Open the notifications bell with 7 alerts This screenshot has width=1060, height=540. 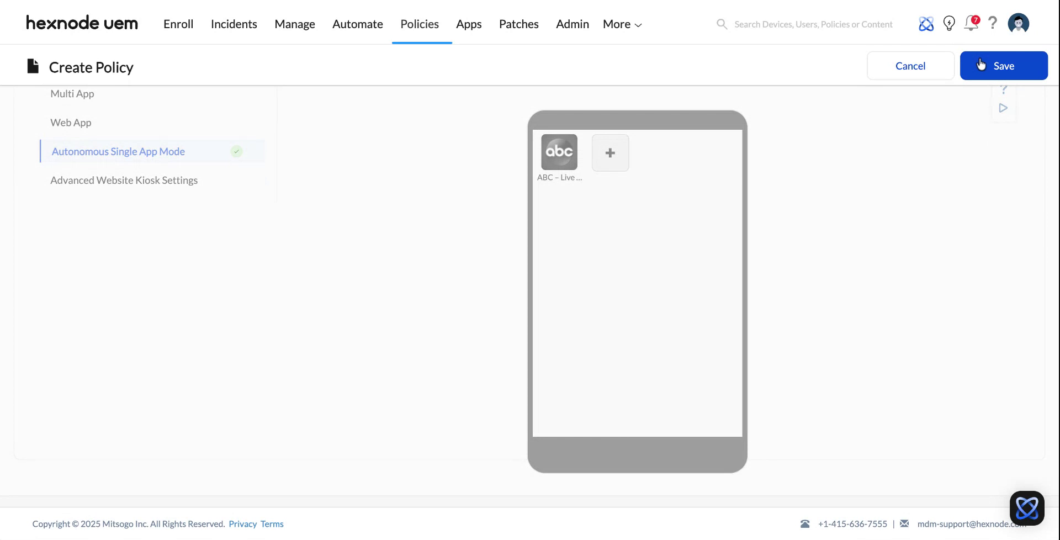click(x=971, y=23)
